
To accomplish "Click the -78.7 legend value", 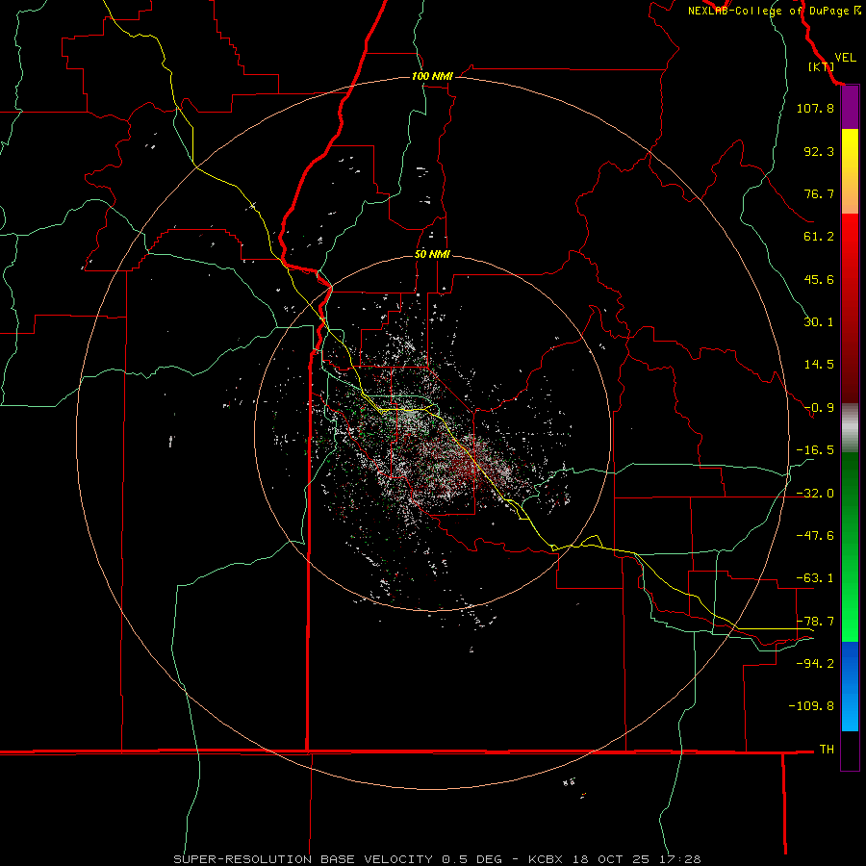I will tap(815, 622).
